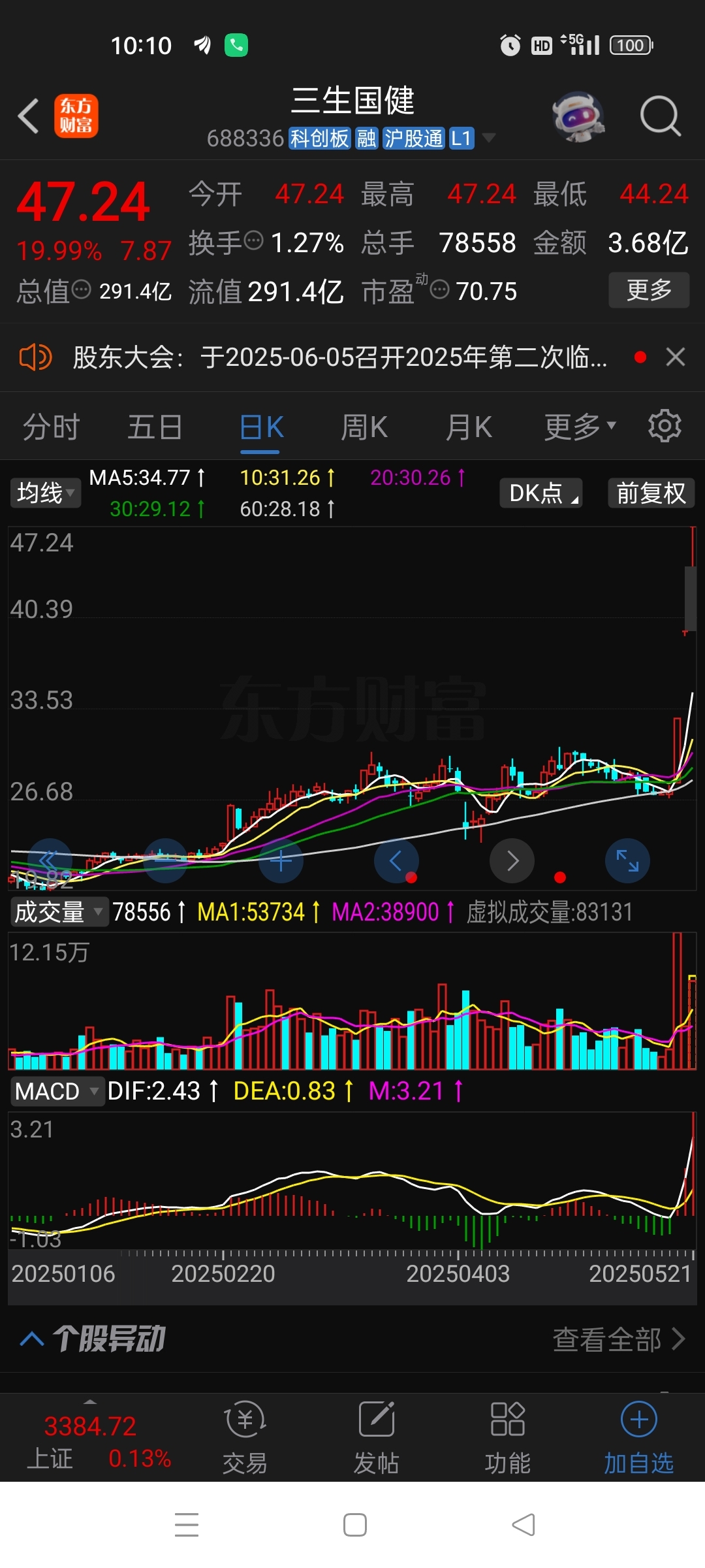The image size is (705, 1568).
Task: Switch to 周K tab
Action: [364, 427]
